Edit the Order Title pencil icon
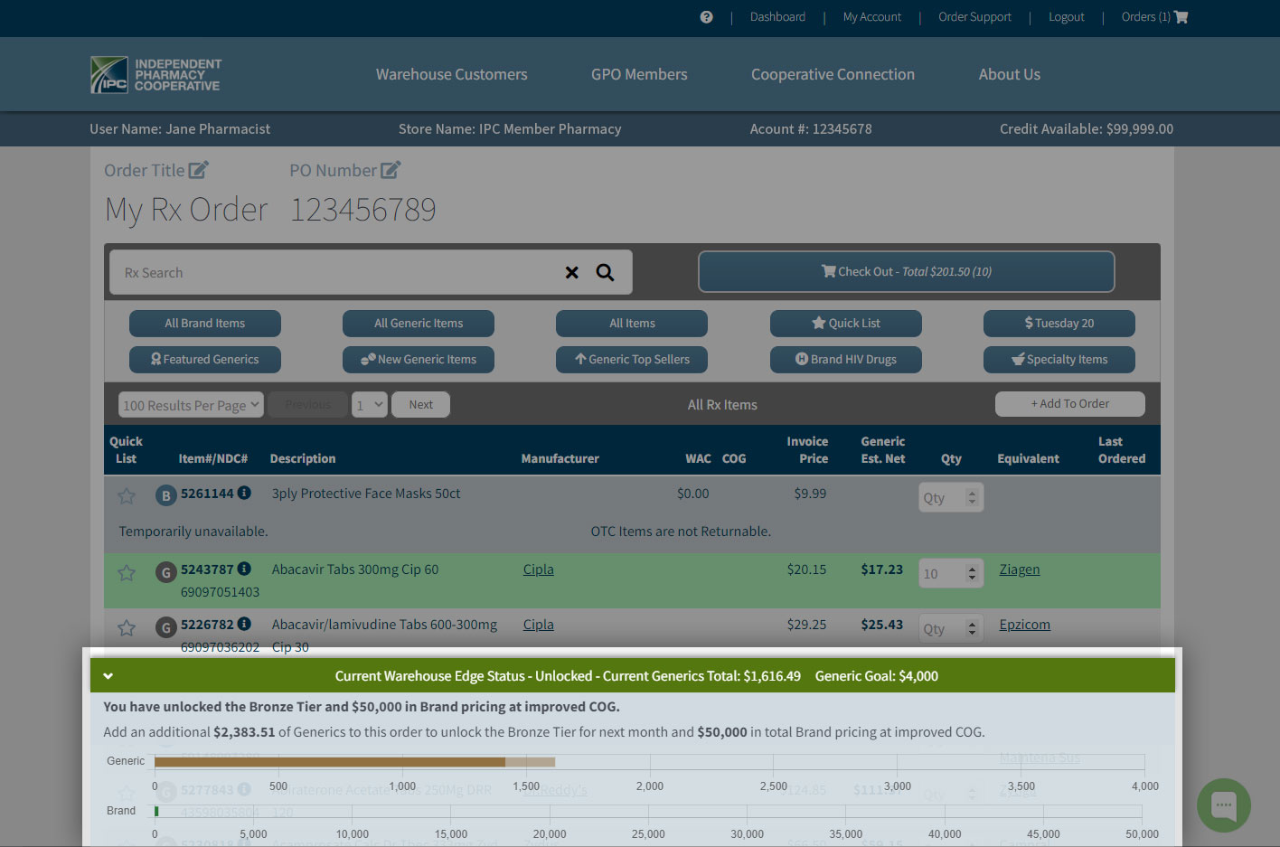Viewport: 1280px width, 847px height. pyautogui.click(x=199, y=170)
